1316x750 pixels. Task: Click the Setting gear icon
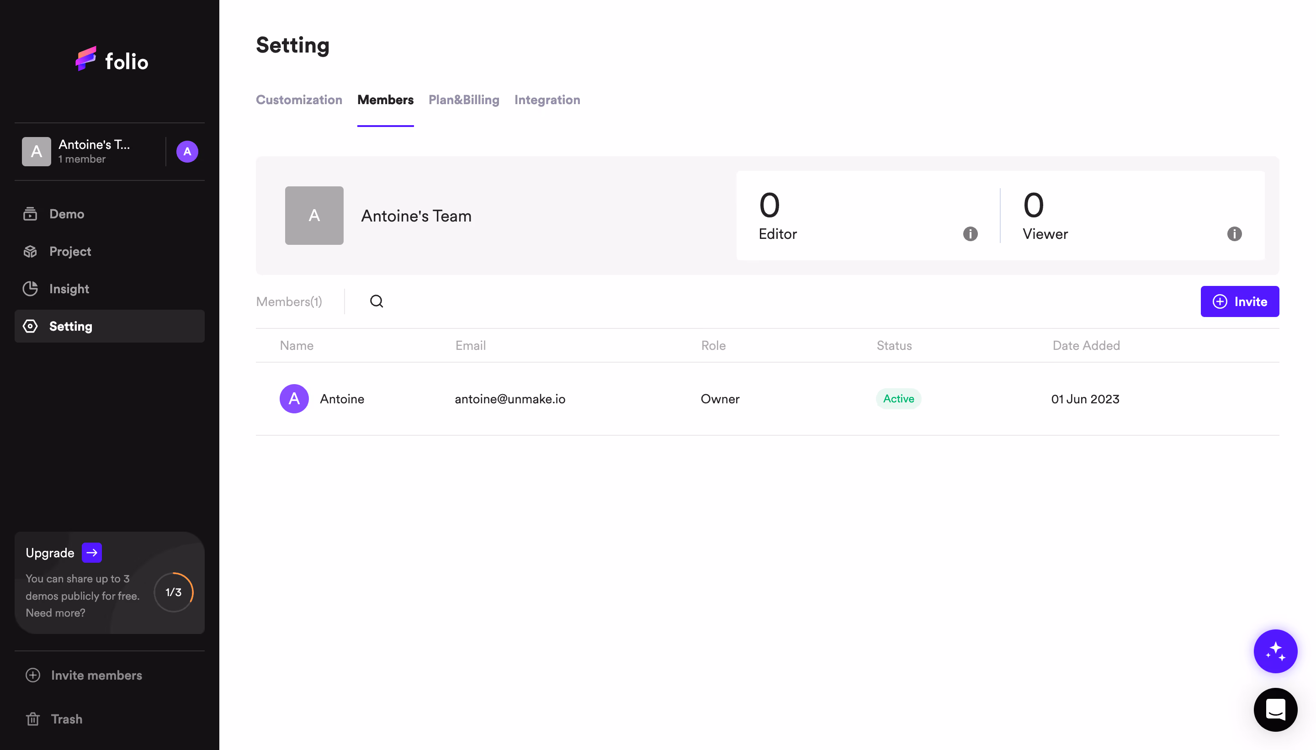tap(31, 326)
